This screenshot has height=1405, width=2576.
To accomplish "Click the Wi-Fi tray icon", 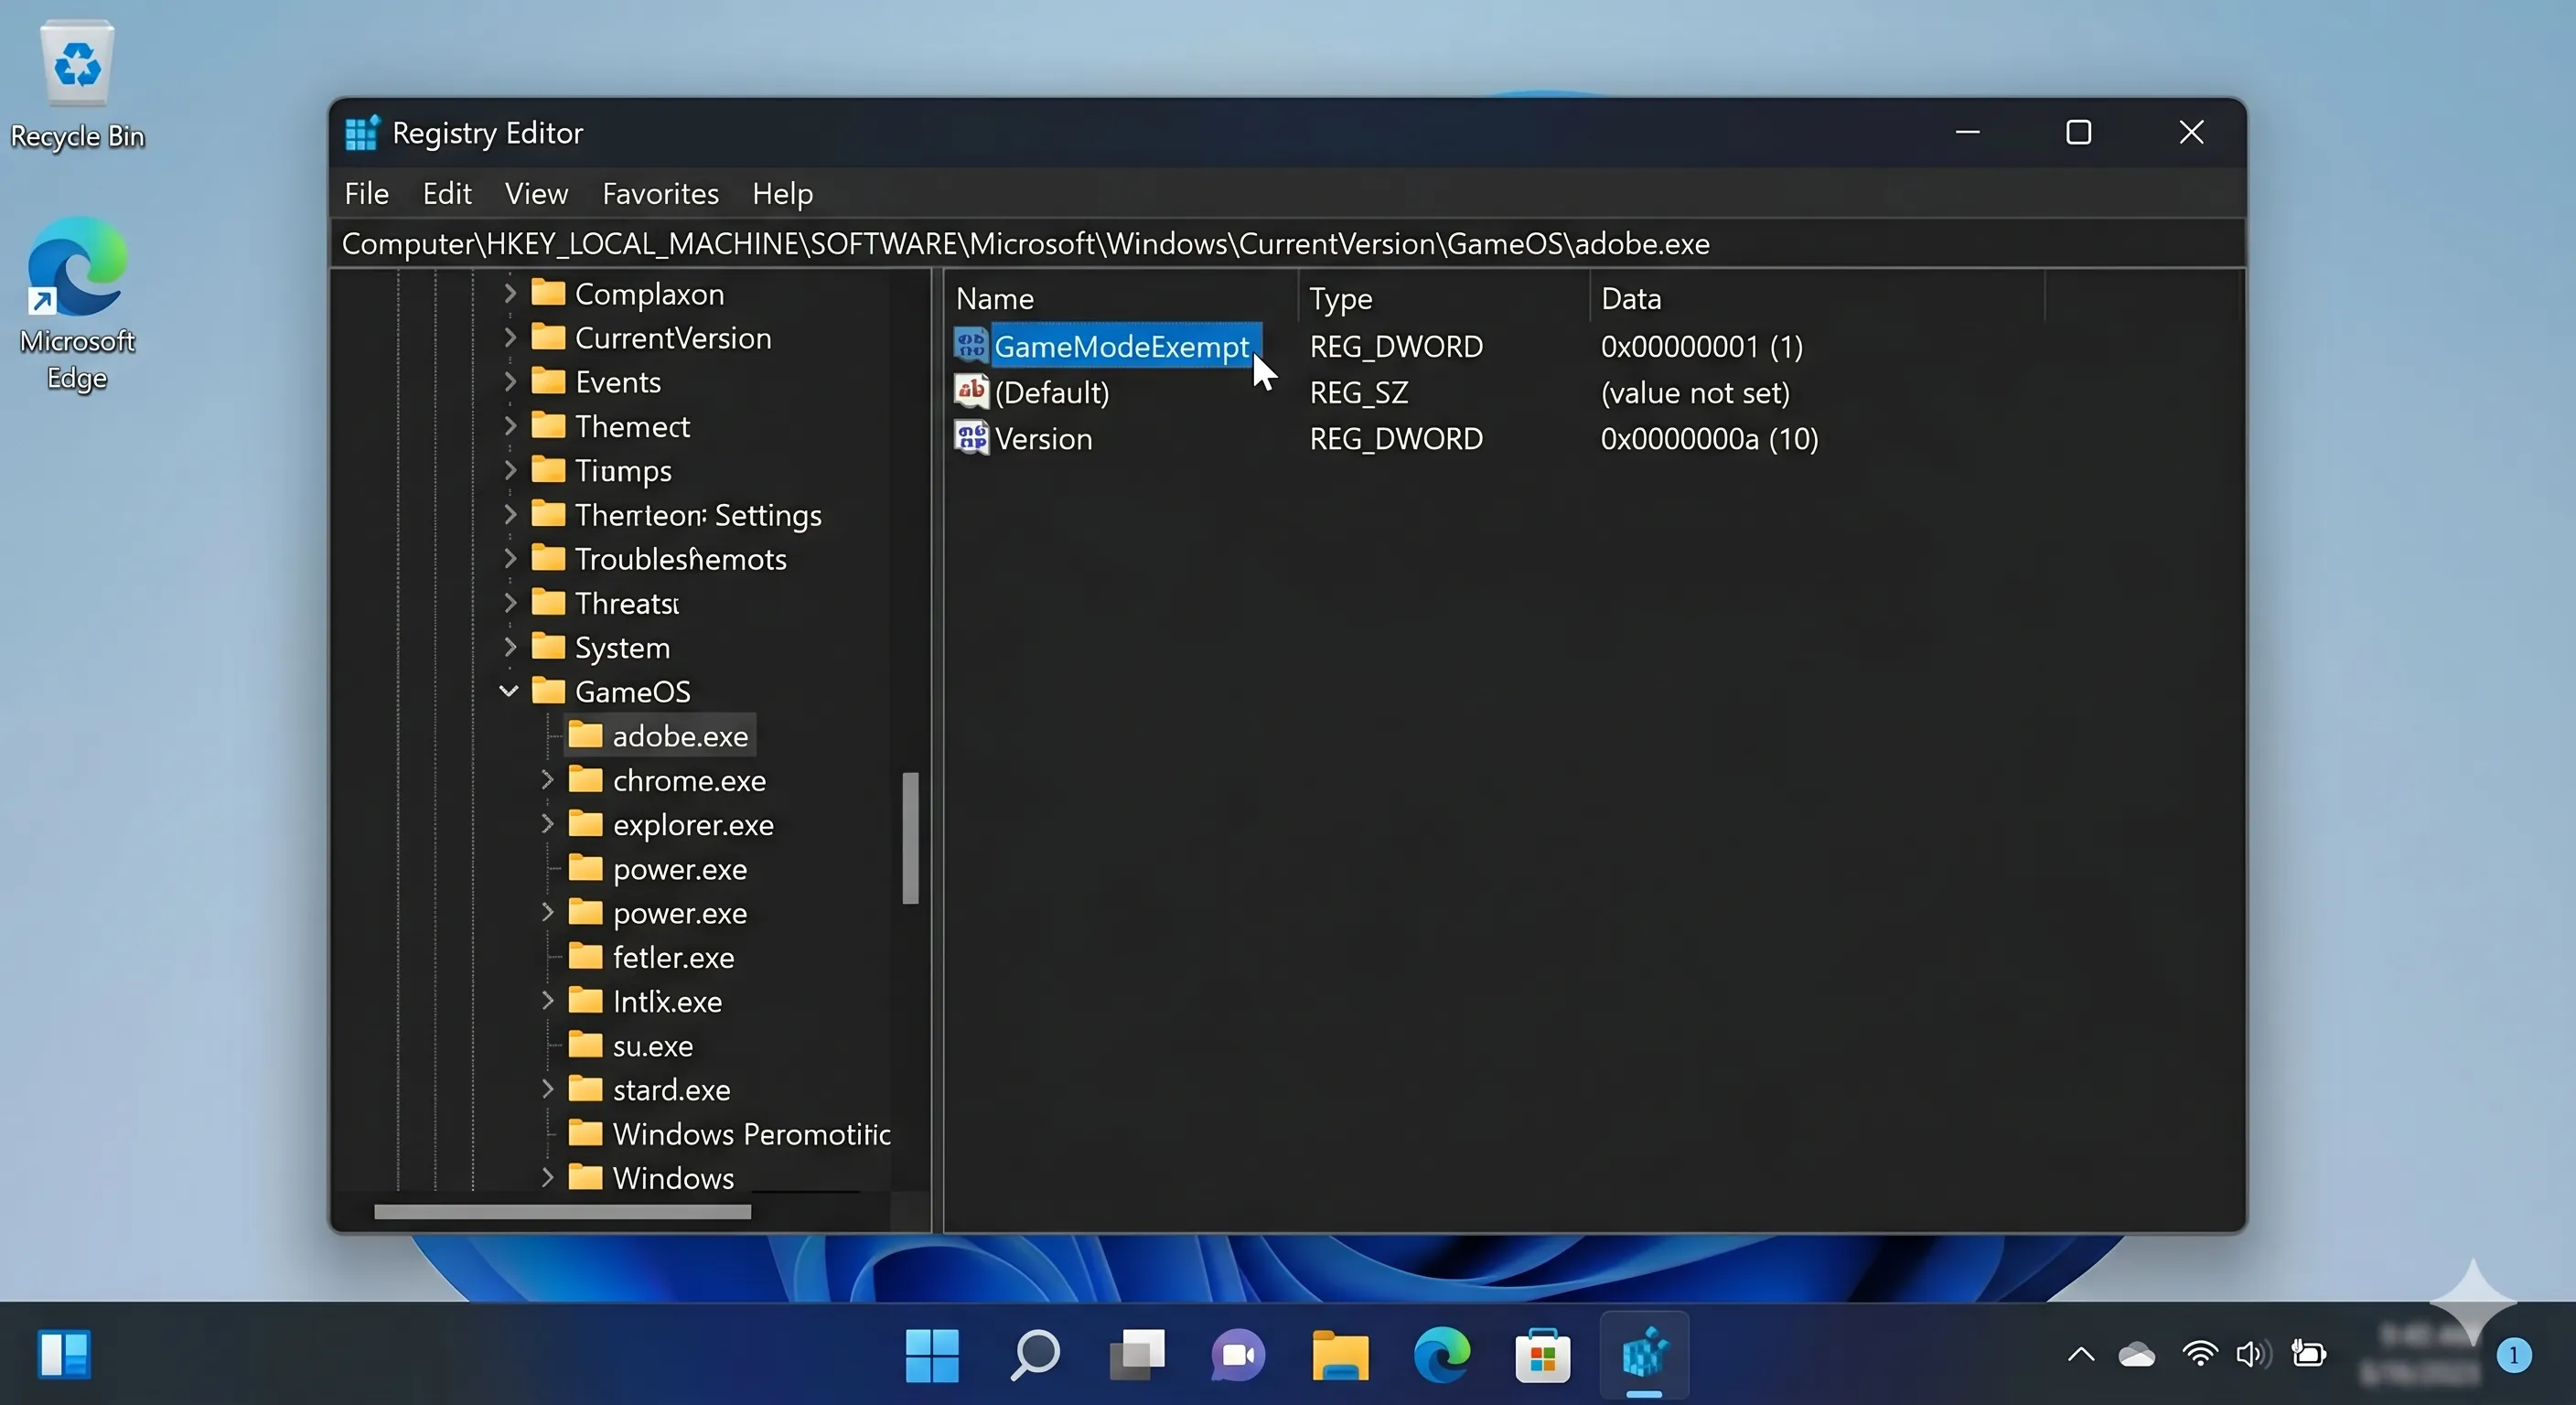I will click(x=2199, y=1354).
